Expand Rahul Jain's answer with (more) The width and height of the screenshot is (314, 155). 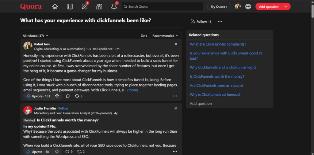[133, 90]
